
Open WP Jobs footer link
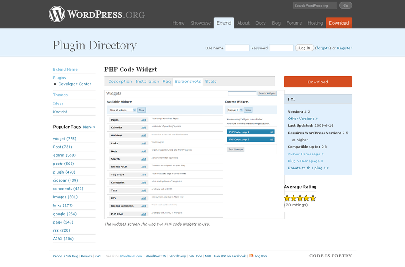195,256
